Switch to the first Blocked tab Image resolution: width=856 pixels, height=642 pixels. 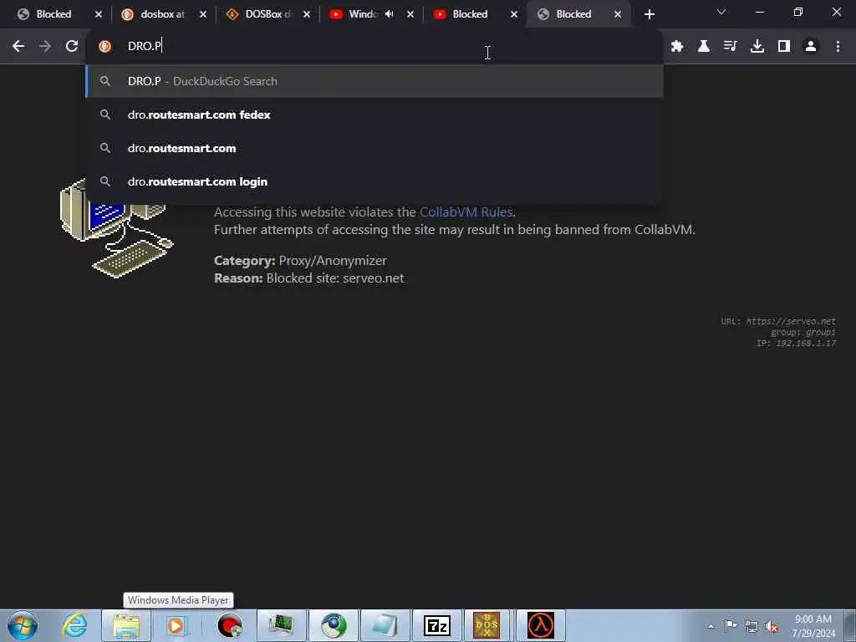(53, 14)
